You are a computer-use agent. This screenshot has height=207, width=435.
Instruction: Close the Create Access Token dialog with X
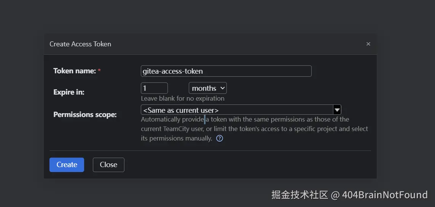368,44
